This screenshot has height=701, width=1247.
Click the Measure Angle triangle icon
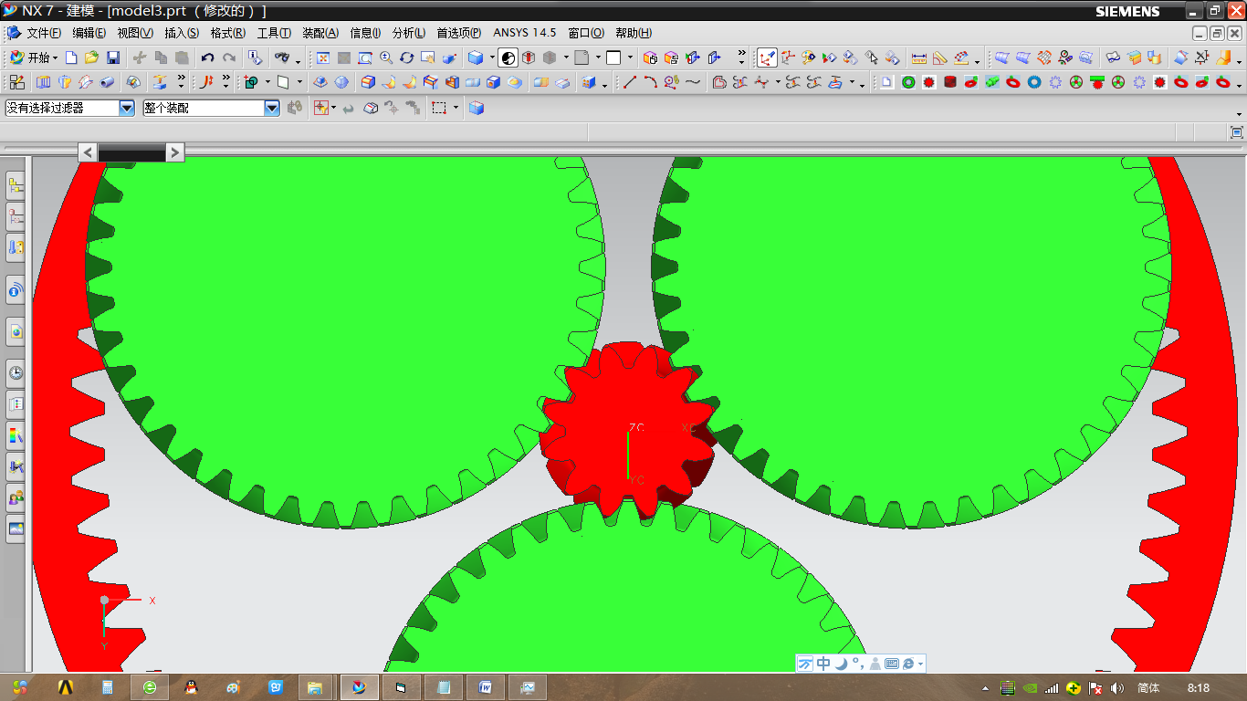click(940, 58)
